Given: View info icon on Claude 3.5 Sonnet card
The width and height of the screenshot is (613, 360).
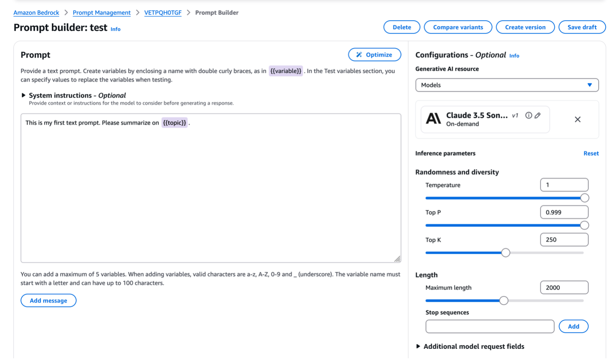Looking at the screenshot, I should 529,115.
